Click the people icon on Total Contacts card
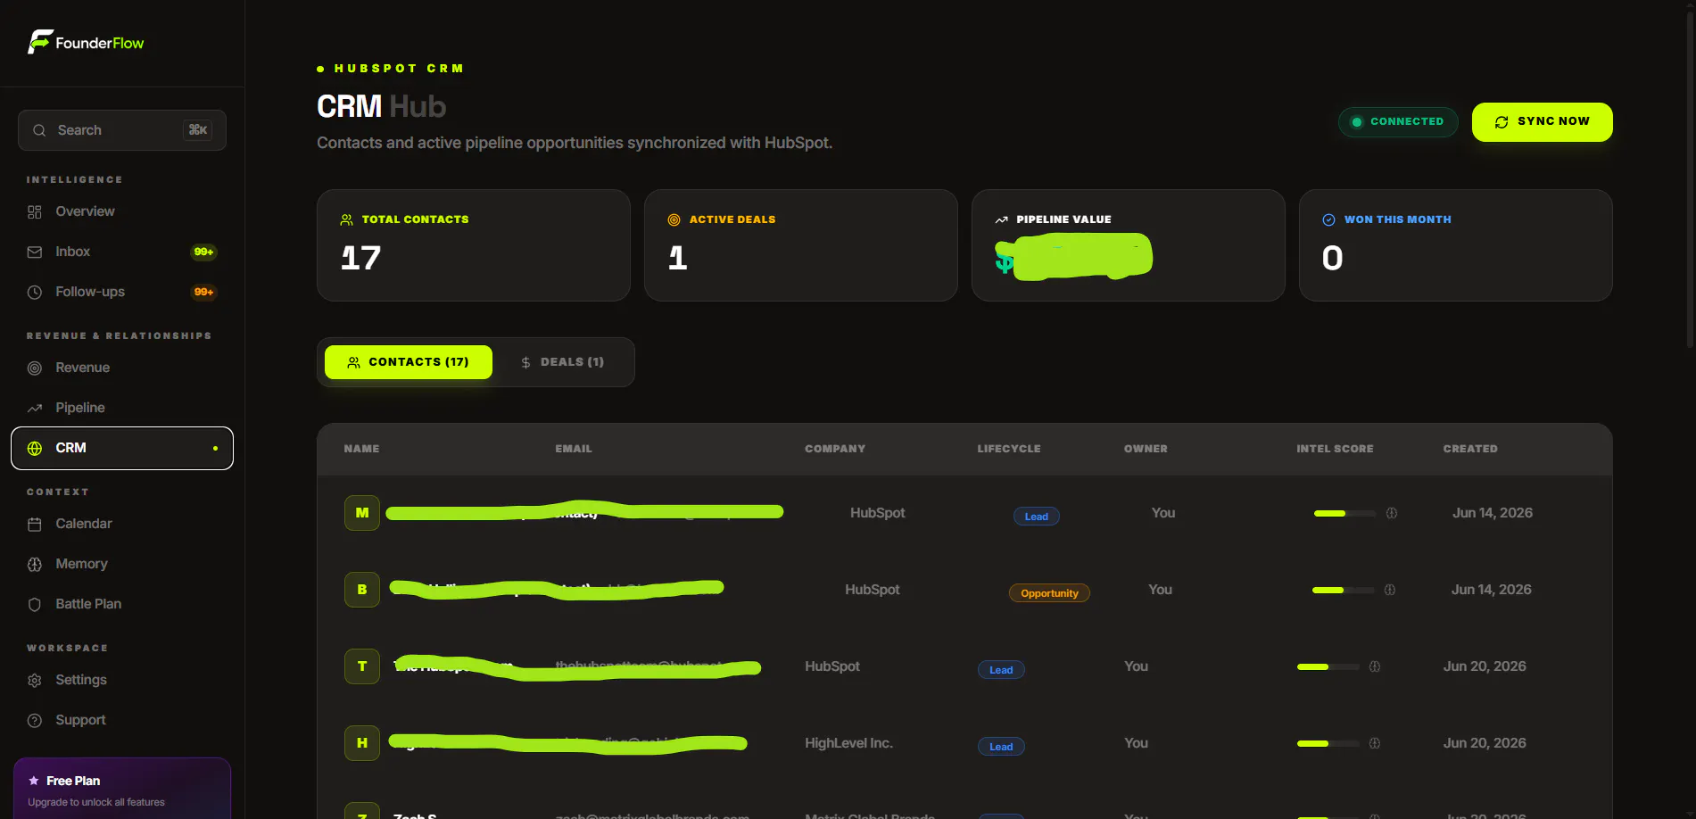This screenshot has width=1696, height=819. coord(347,219)
